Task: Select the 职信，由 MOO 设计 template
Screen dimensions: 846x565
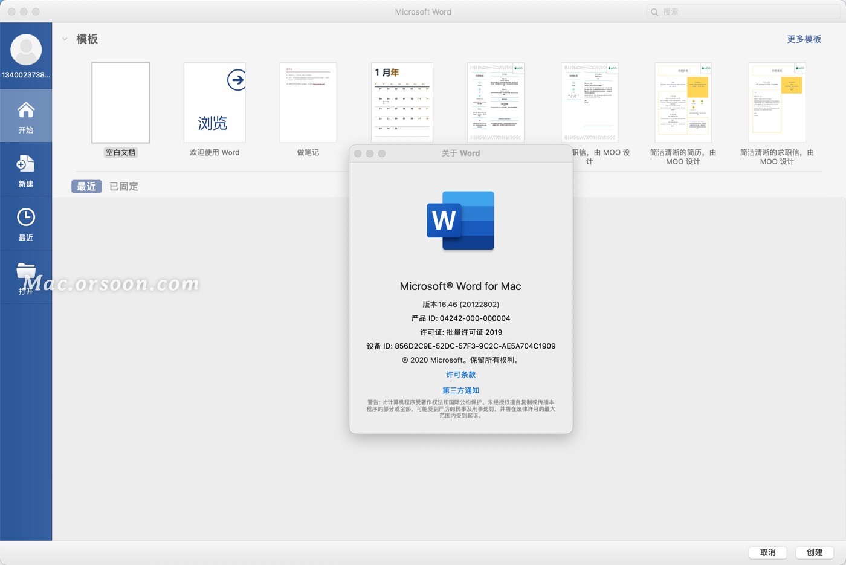Action: coord(589,103)
